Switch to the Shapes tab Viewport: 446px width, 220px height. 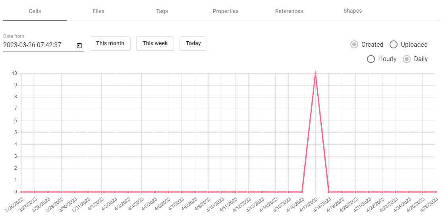coord(353,11)
